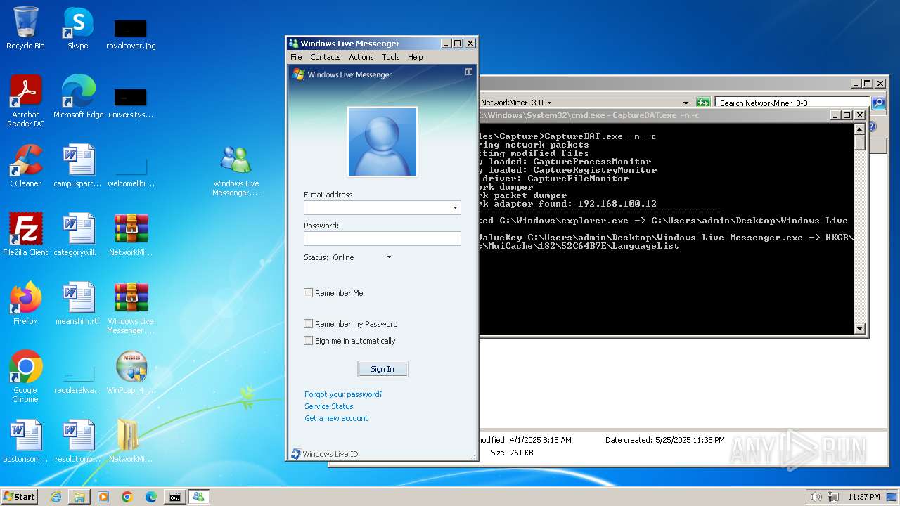Click Get a new account link
This screenshot has width=900, height=506.
[336, 418]
